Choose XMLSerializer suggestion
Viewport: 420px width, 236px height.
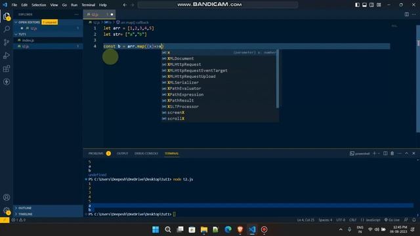(x=220, y=83)
